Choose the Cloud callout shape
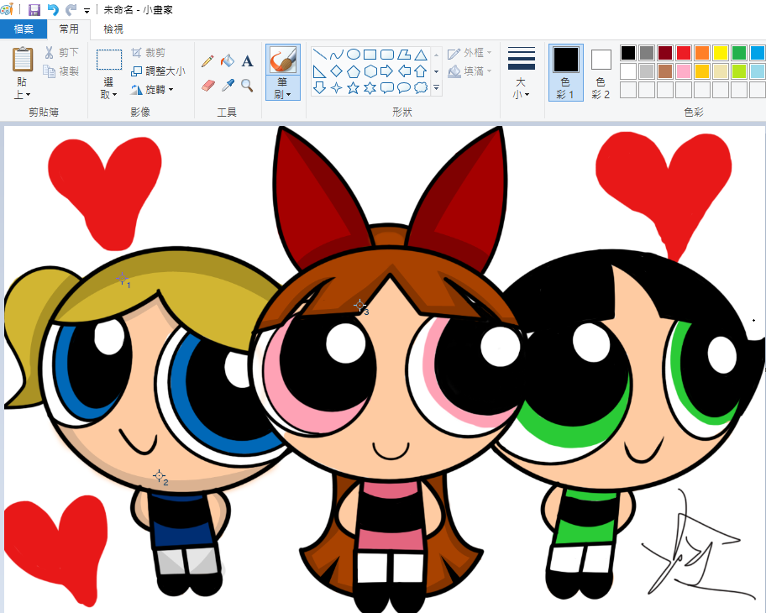Image resolution: width=766 pixels, height=613 pixels. pos(421,88)
